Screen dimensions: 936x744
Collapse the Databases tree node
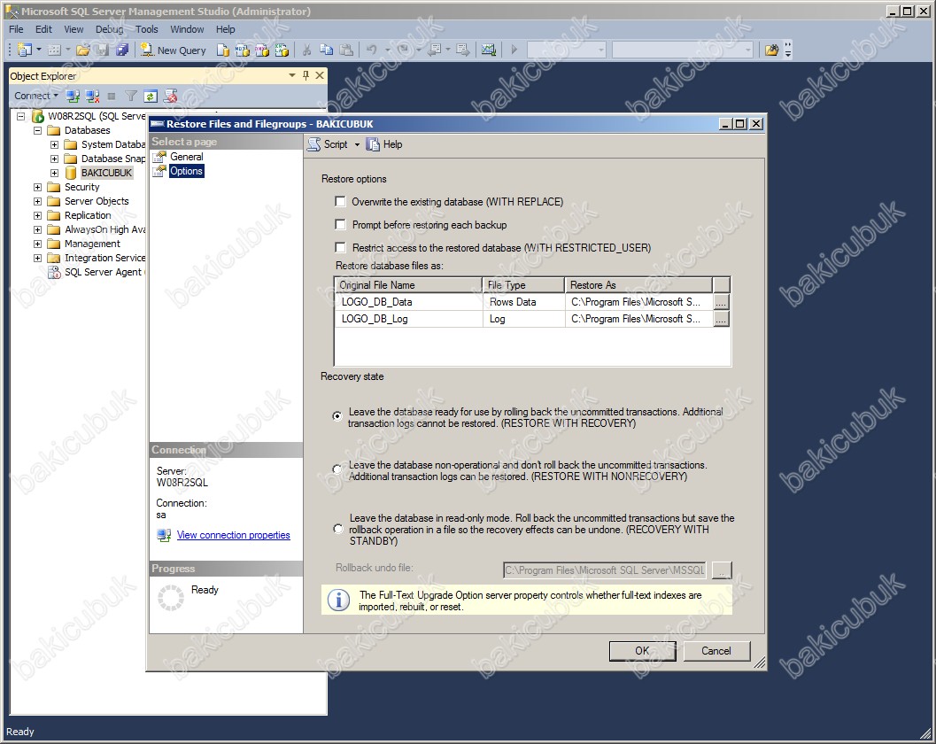[x=37, y=130]
